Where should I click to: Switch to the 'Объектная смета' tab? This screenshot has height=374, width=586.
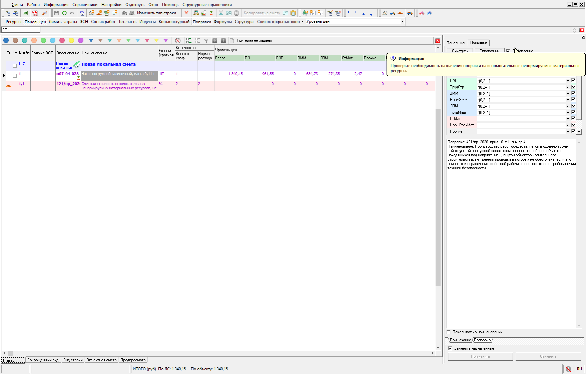101,360
